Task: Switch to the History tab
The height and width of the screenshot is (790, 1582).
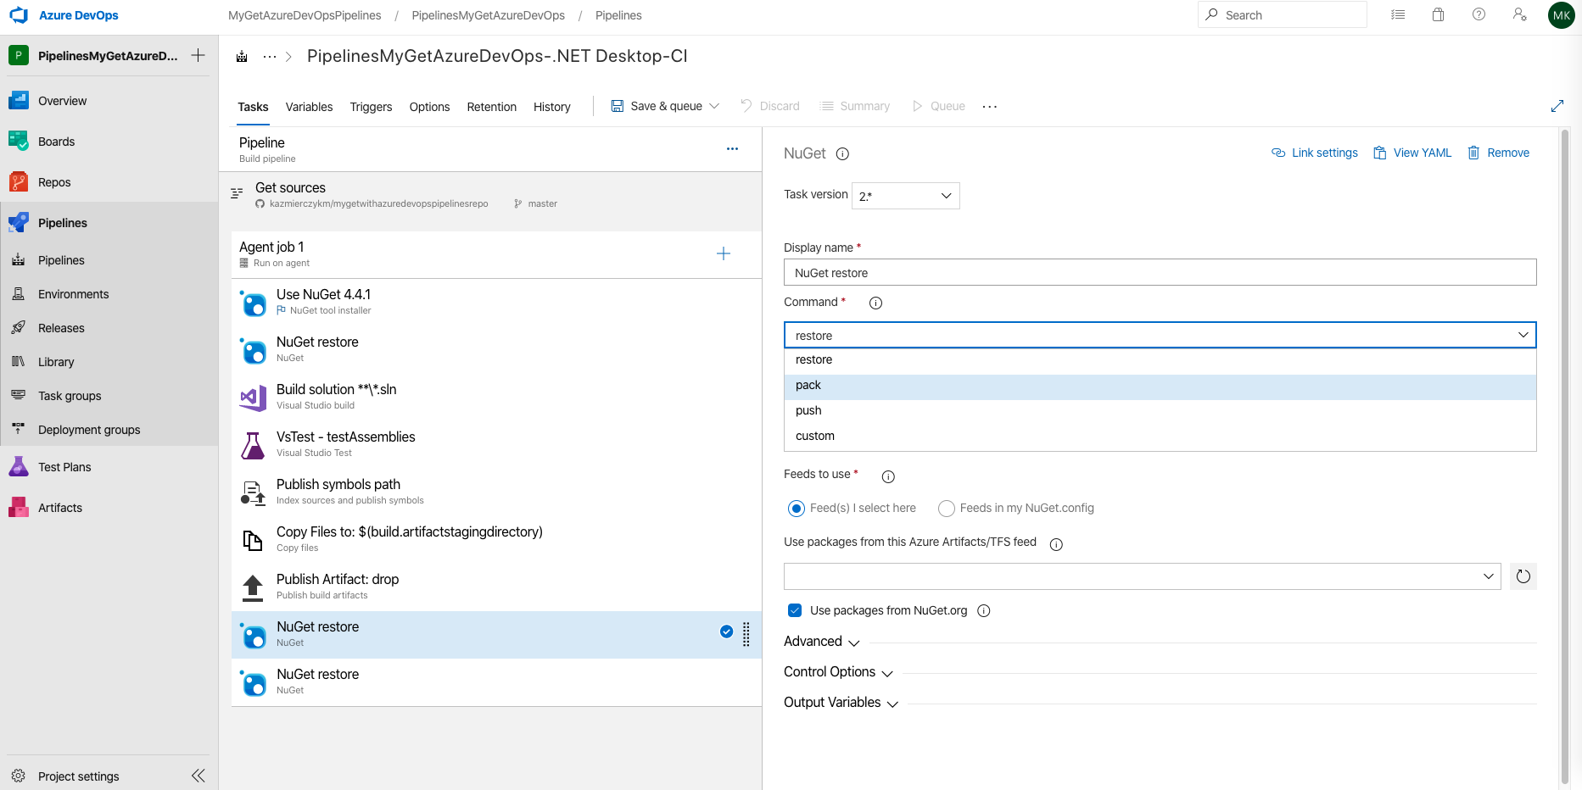Action: click(x=551, y=107)
